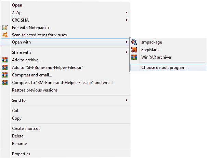Choose Copy from the context menu
The image size is (207, 158).
tap(66, 118)
